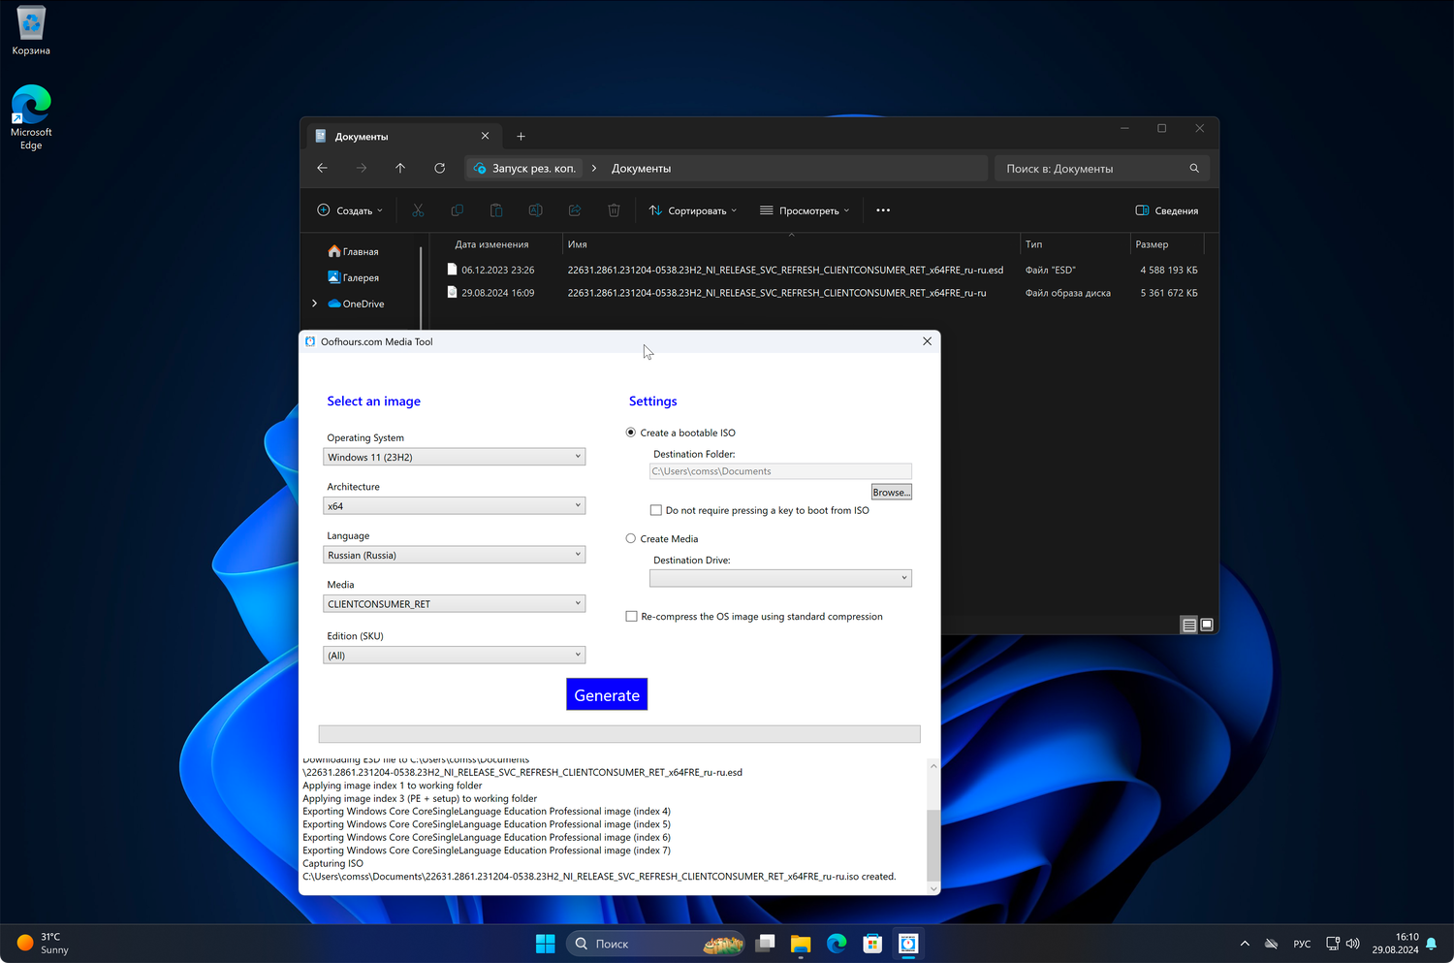Open the Просмотреть view menu
Viewport: 1454px width, 963px height.
click(x=805, y=210)
